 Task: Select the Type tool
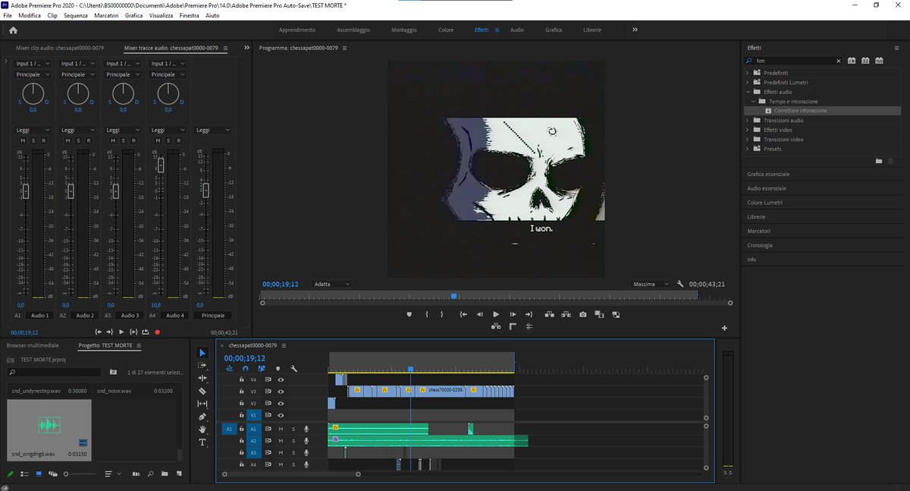[202, 442]
